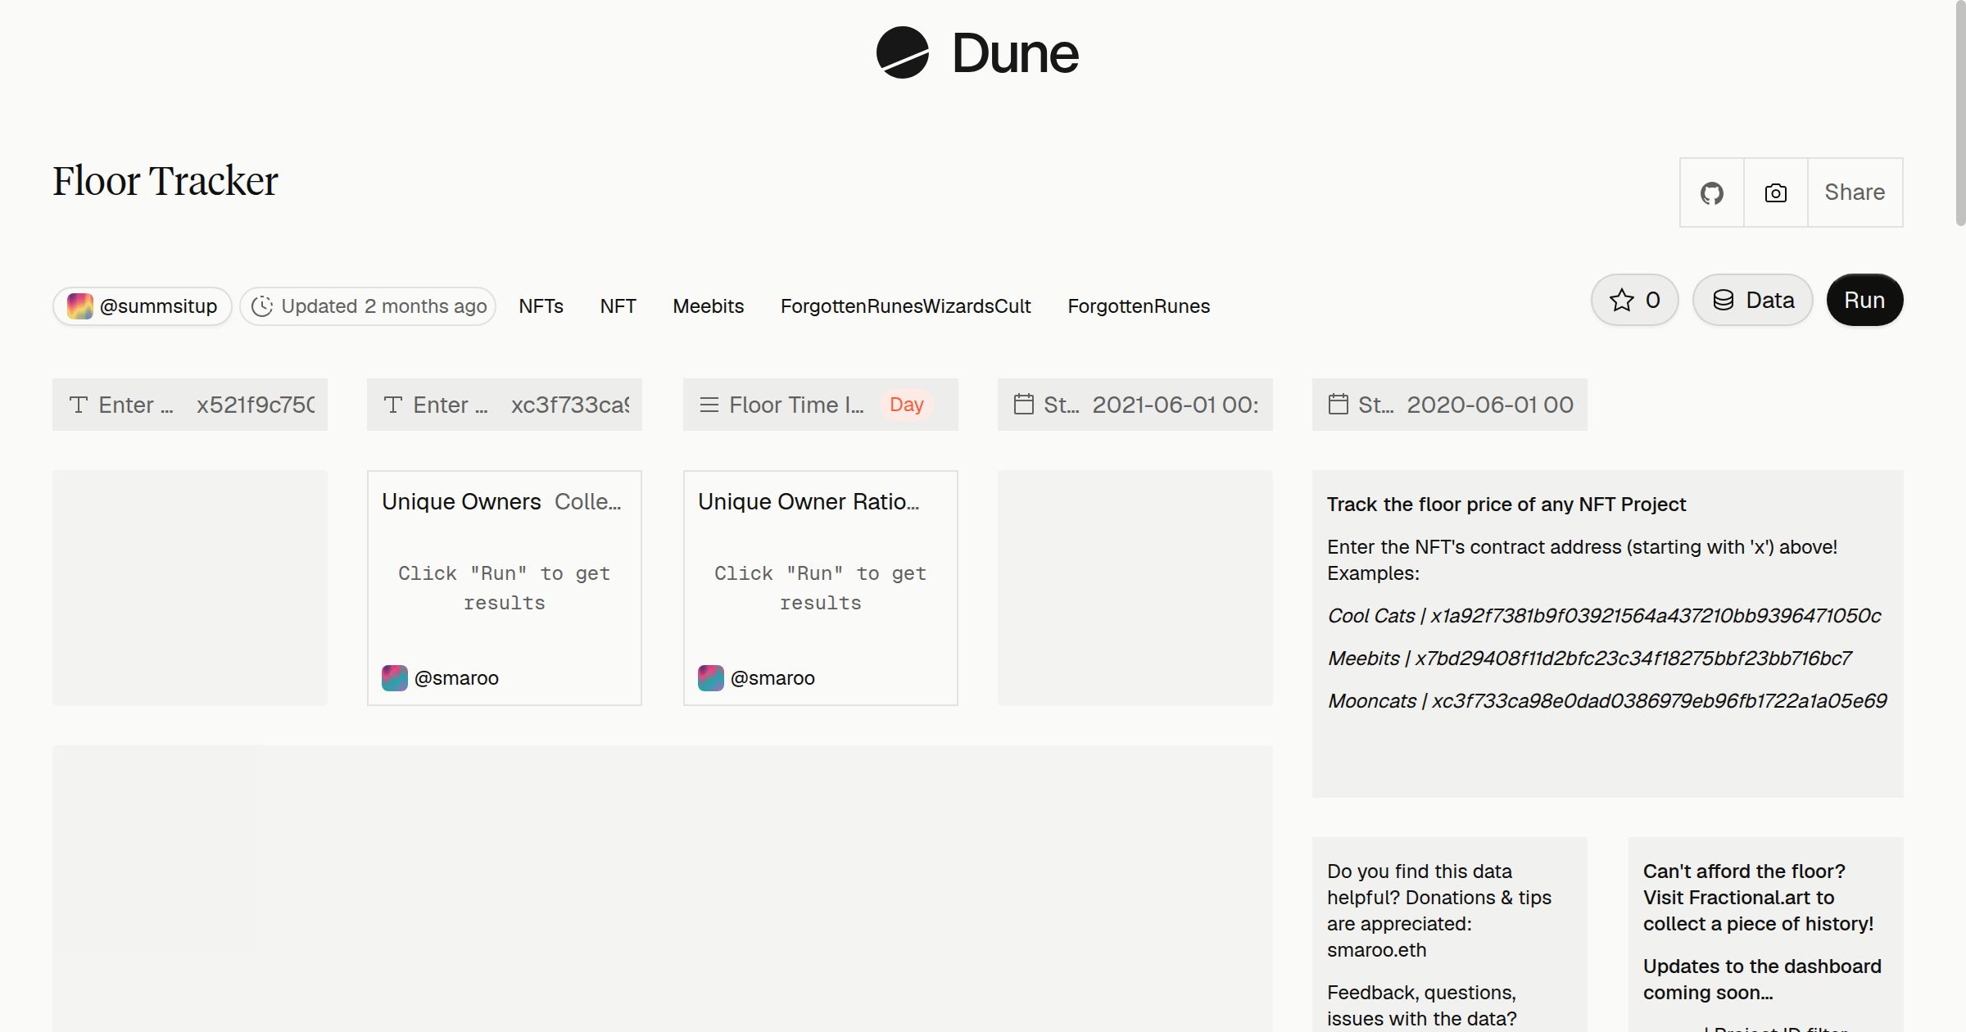Click the Floor Tracker dashboard title

pyautogui.click(x=165, y=181)
